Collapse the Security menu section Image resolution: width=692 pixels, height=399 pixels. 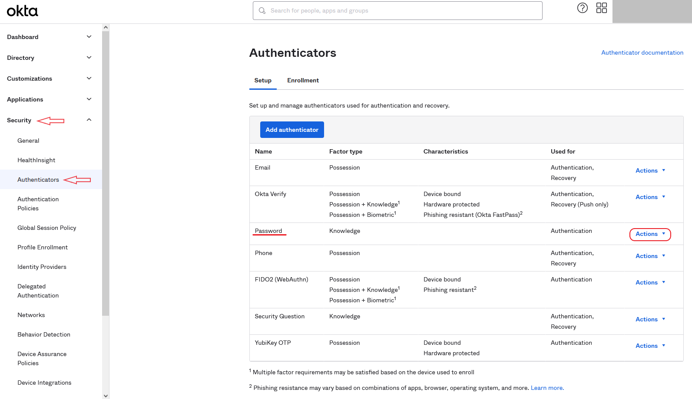pos(50,120)
